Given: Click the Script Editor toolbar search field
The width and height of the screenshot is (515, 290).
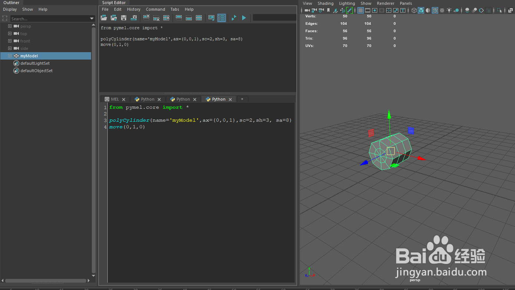Looking at the screenshot, I should [x=274, y=17].
